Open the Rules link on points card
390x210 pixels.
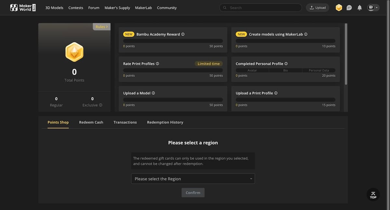(102, 27)
